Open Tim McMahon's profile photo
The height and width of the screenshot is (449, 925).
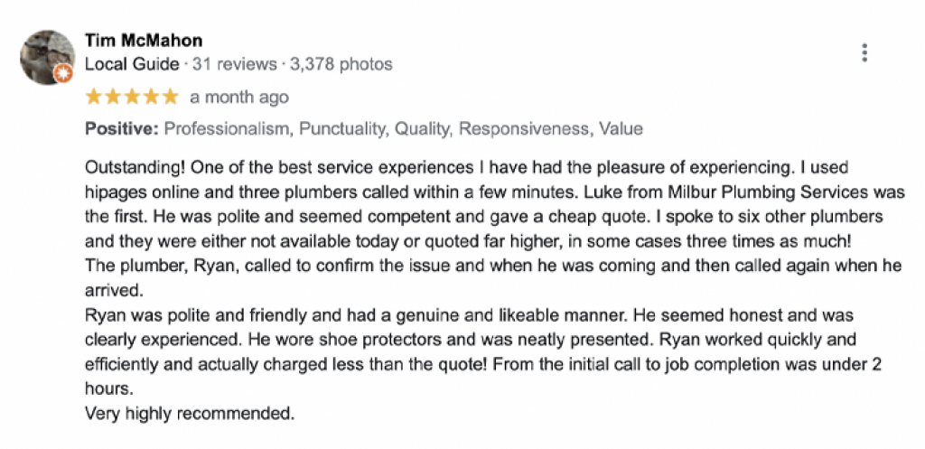click(47, 57)
